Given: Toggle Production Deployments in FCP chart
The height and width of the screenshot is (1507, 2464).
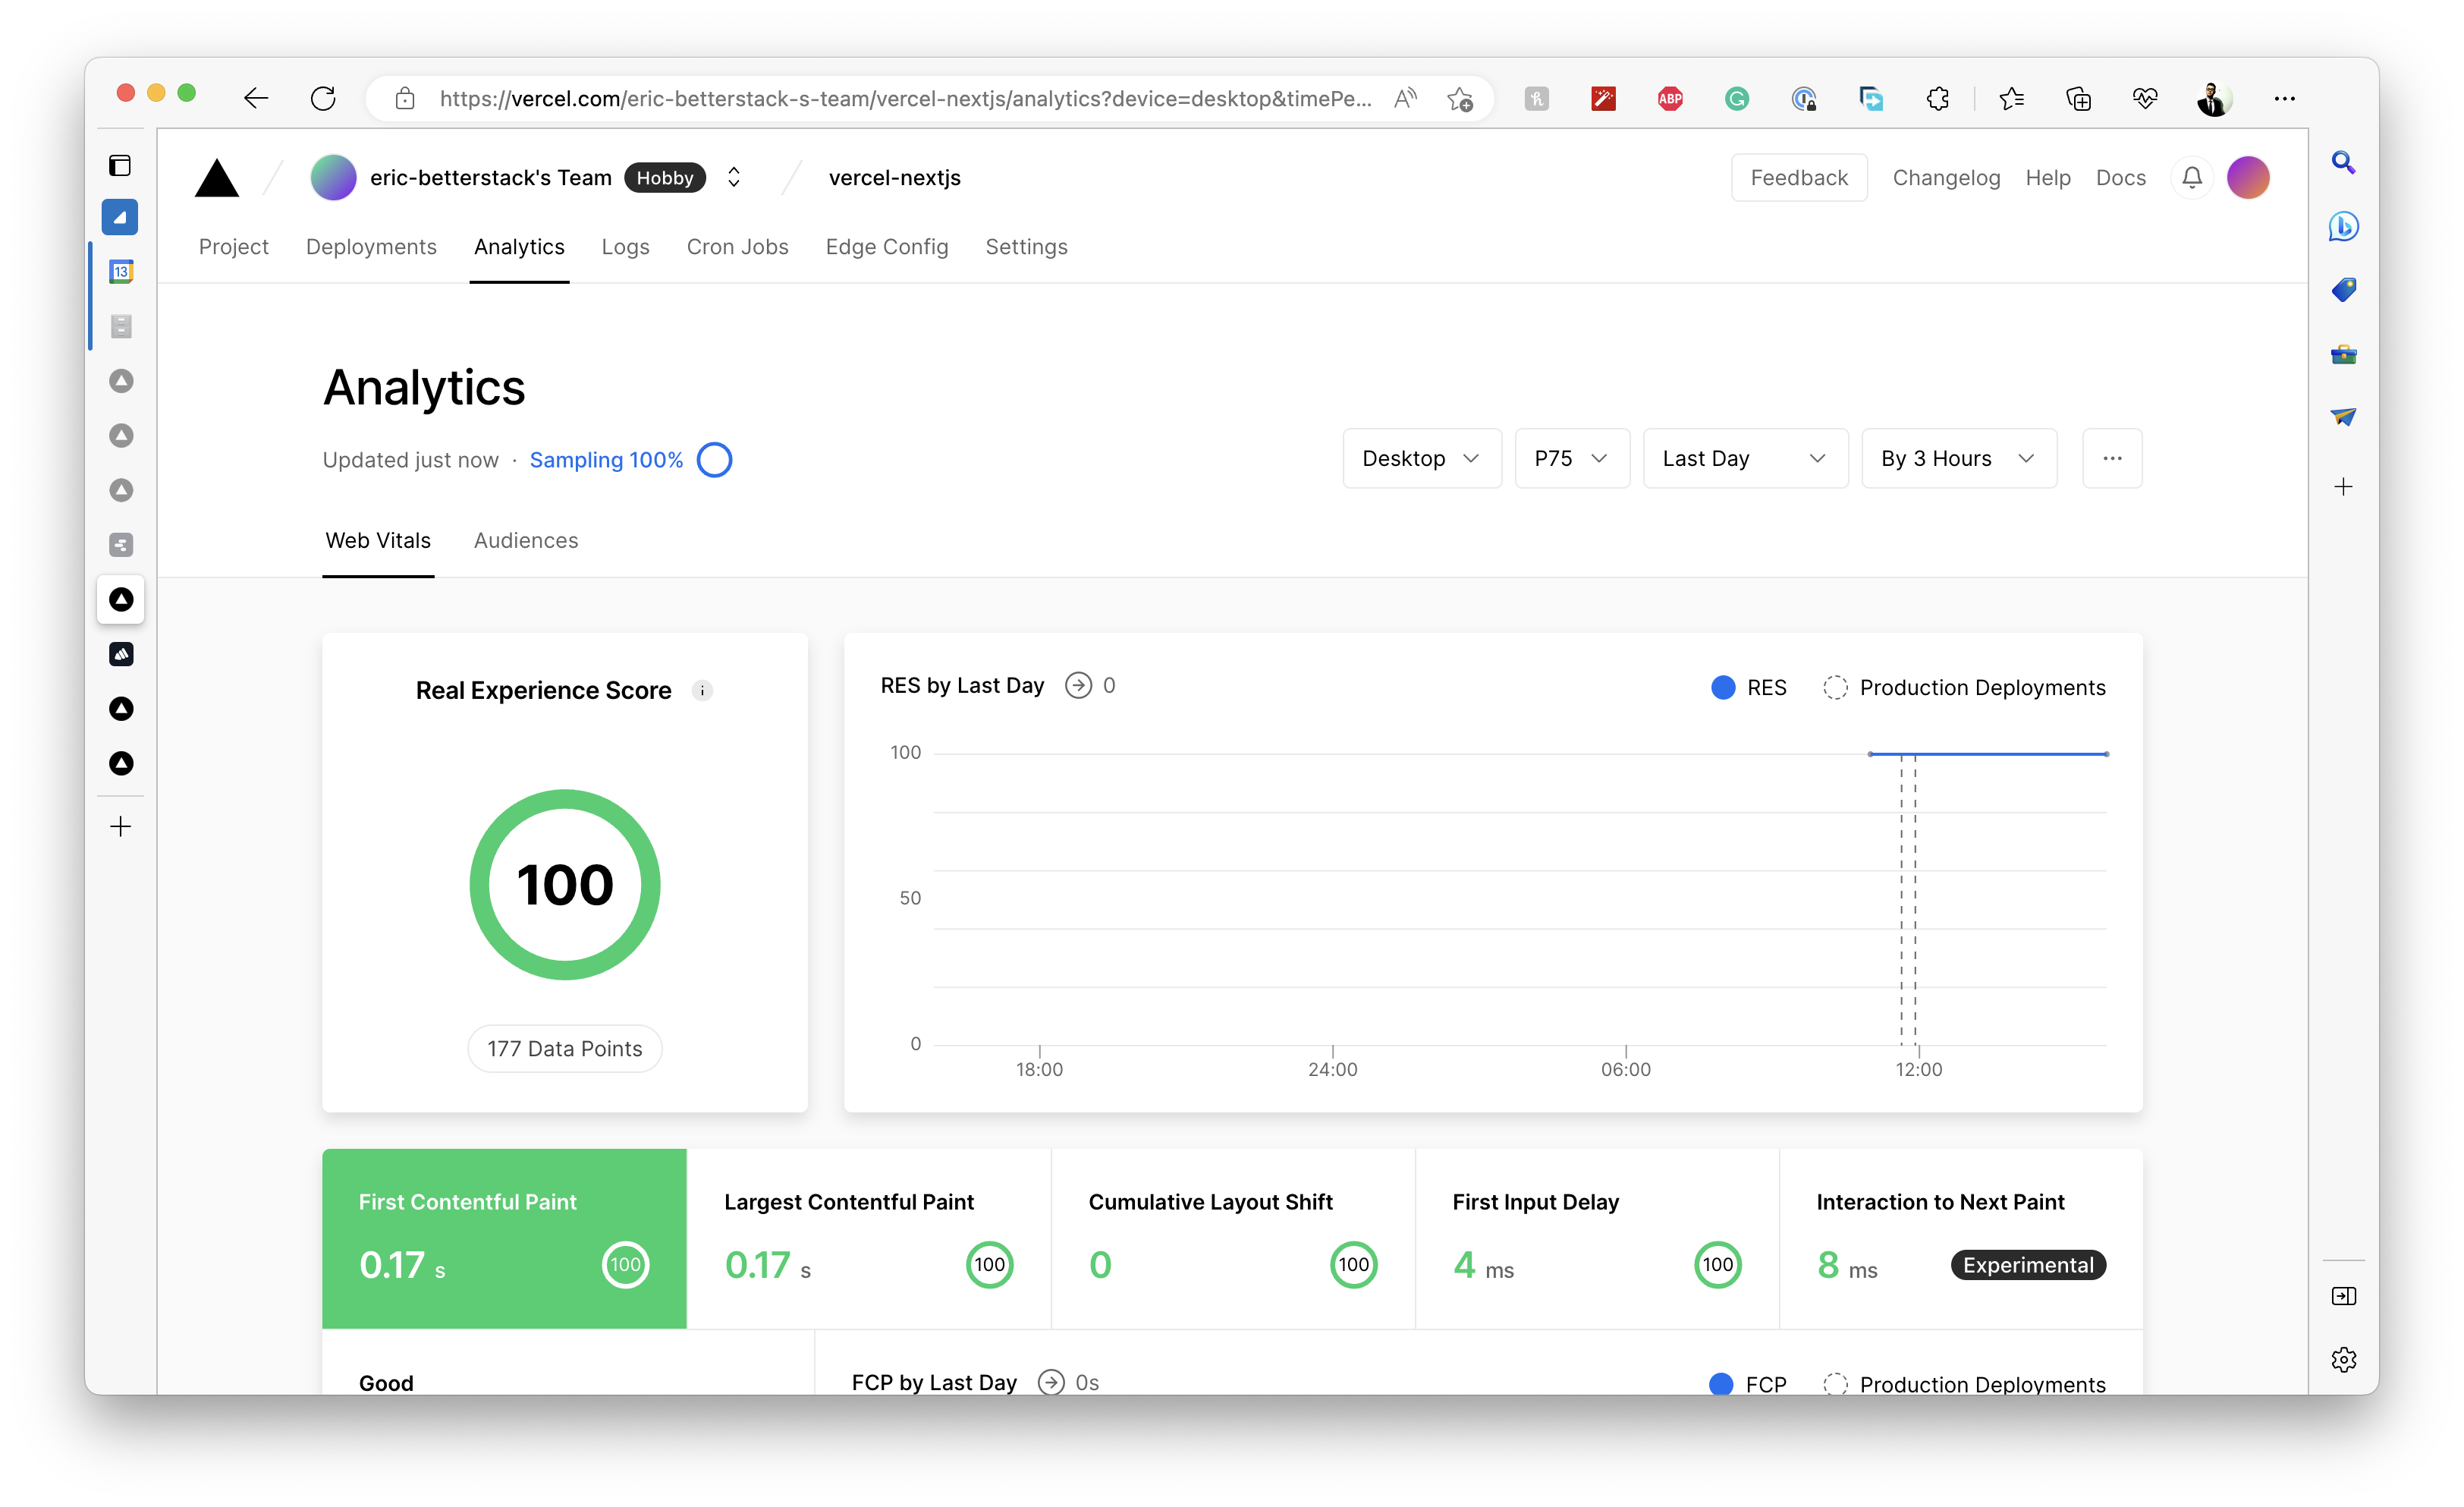Looking at the screenshot, I should tap(1964, 1383).
